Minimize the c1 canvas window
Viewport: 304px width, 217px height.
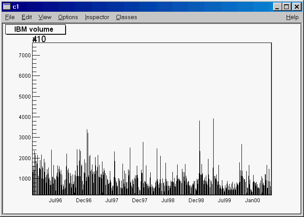pyautogui.click(x=278, y=7)
